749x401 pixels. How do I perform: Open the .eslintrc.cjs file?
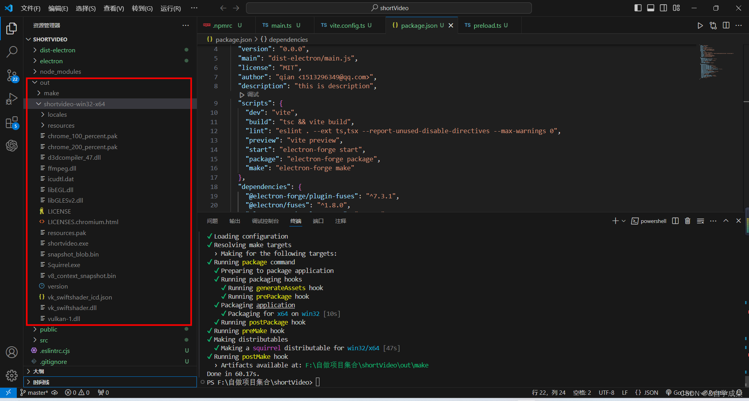click(x=55, y=351)
